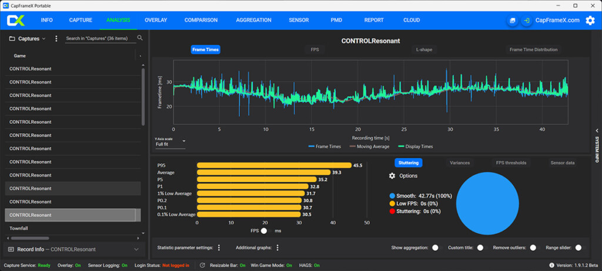Viewport: 602px width, 271px height.
Task: Click the CapFrameX title bar app icon
Action: pyautogui.click(x=6, y=6)
